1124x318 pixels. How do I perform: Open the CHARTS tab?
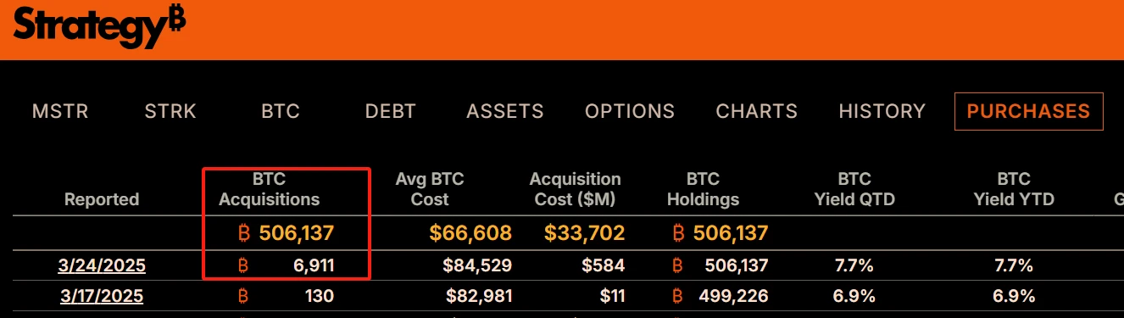pos(757,111)
